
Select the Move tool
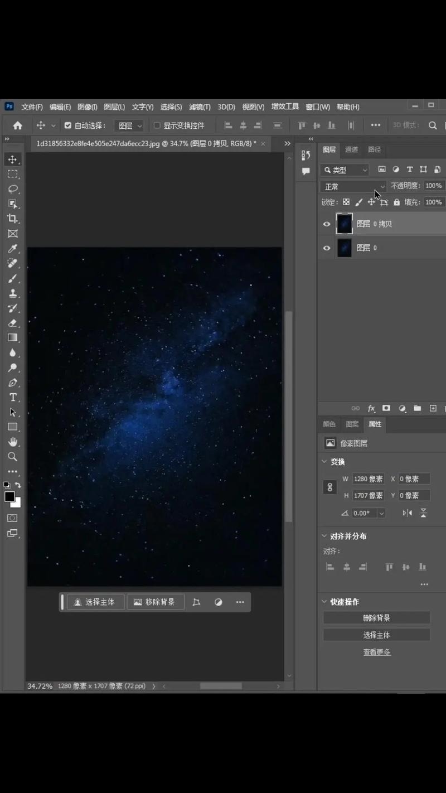point(13,159)
